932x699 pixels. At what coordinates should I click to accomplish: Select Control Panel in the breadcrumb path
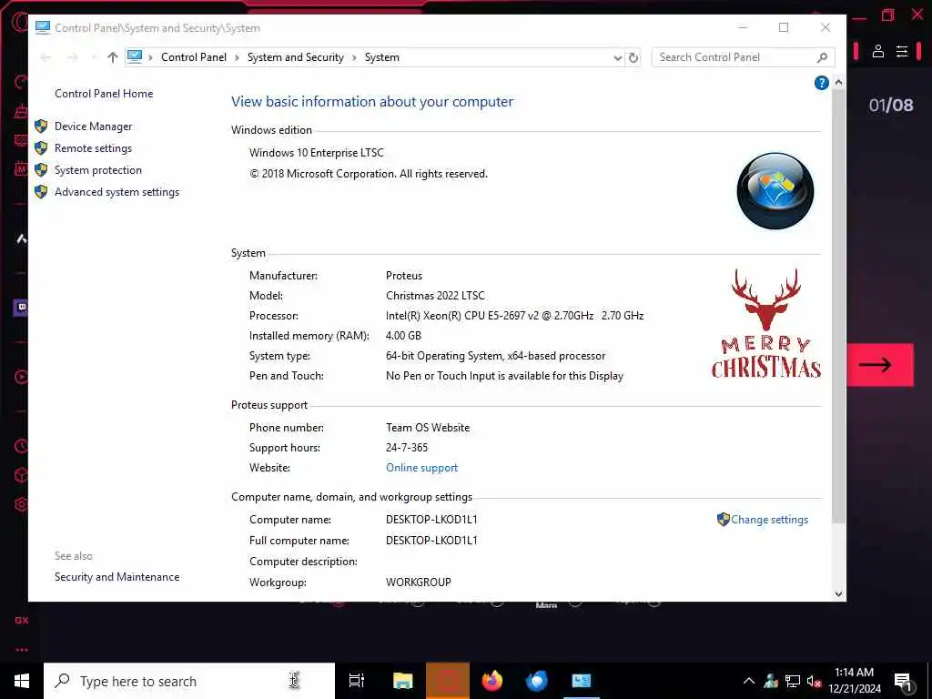click(194, 57)
